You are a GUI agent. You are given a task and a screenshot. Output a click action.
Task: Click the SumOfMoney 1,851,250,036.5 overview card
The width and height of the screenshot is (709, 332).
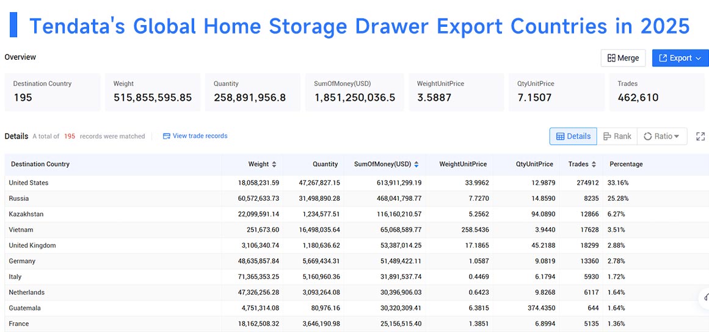click(x=354, y=92)
